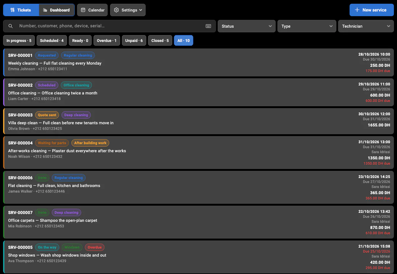Image resolution: width=397 pixels, height=274 pixels.
Task: Open ticket SRV-000006
Action: (198, 187)
